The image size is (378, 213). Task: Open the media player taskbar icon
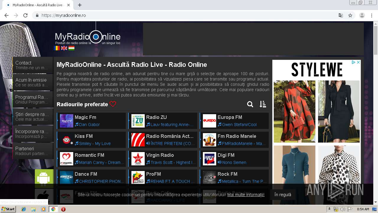pyautogui.click(x=43, y=209)
